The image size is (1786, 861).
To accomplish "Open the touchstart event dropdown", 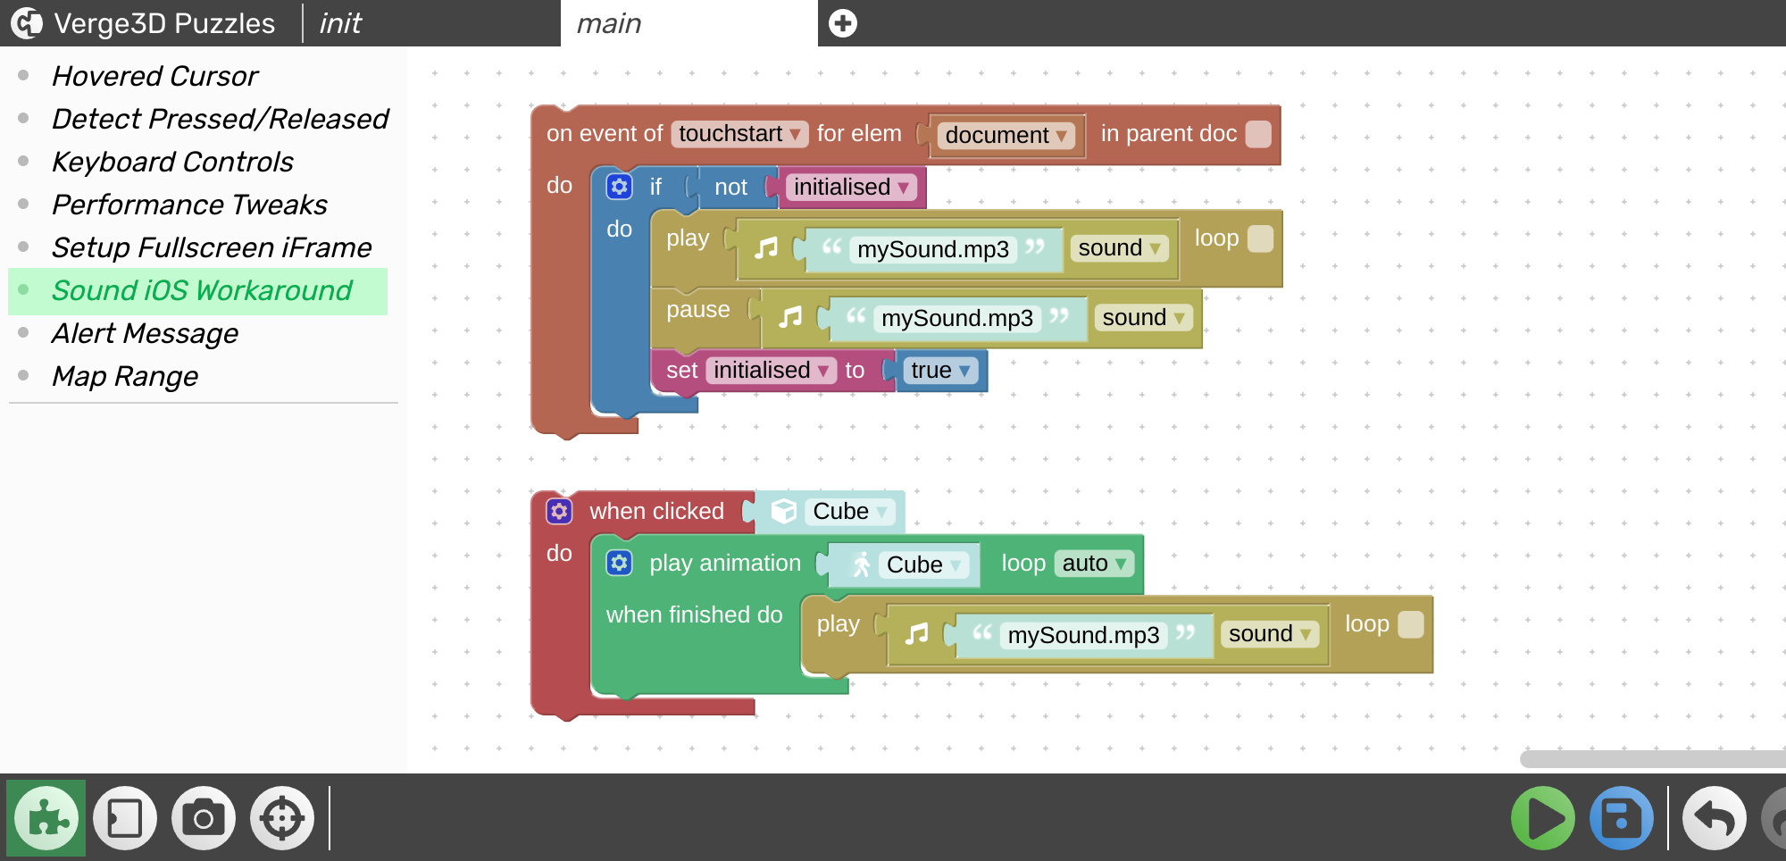I will (739, 134).
